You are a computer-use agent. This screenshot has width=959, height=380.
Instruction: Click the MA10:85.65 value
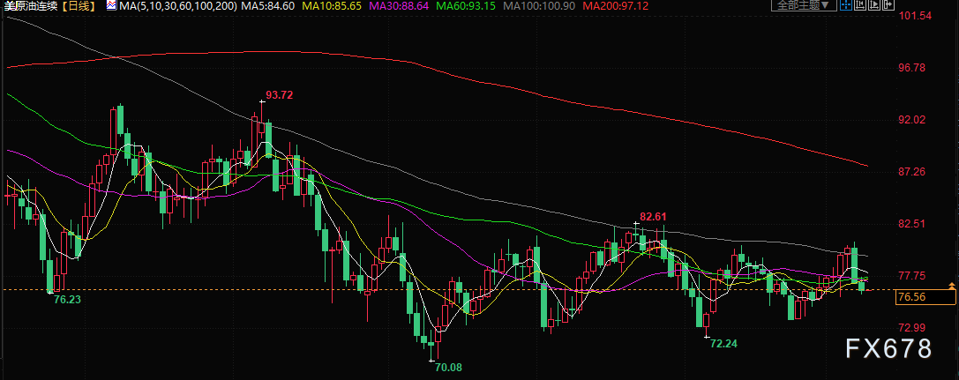point(332,5)
